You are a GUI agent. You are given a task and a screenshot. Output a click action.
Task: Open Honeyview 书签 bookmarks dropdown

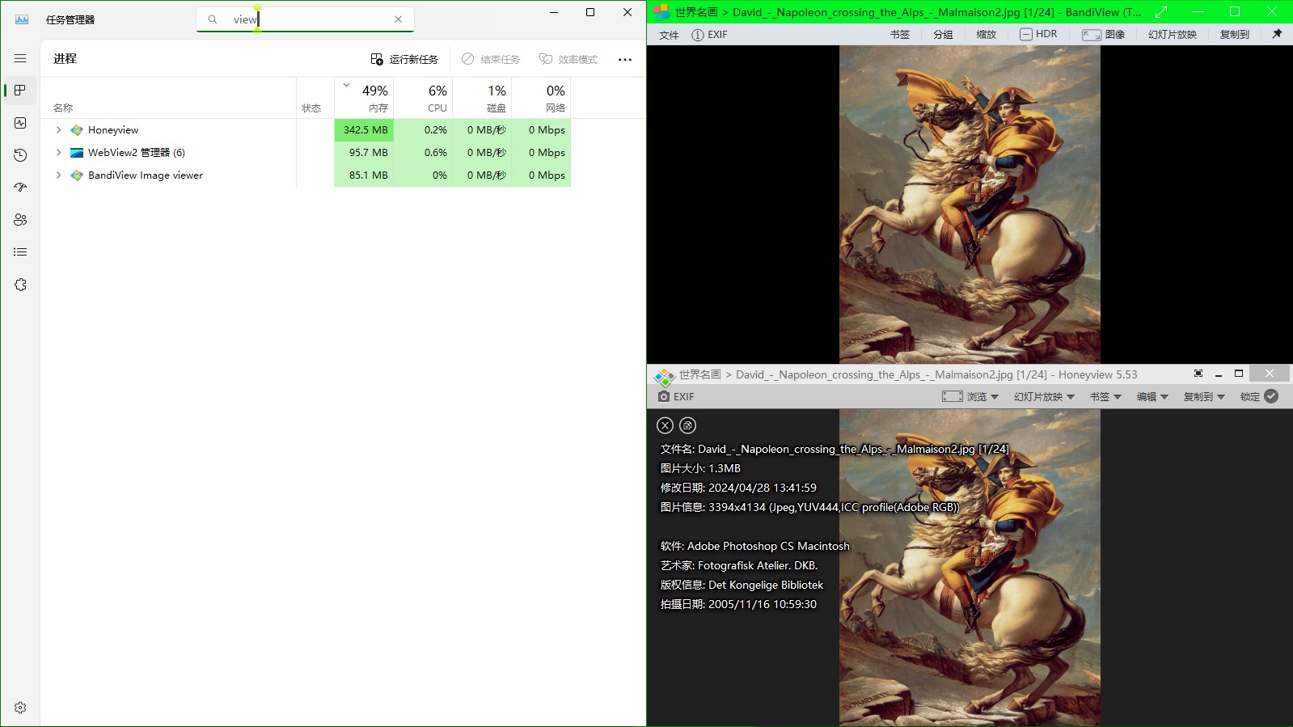[x=1105, y=397]
